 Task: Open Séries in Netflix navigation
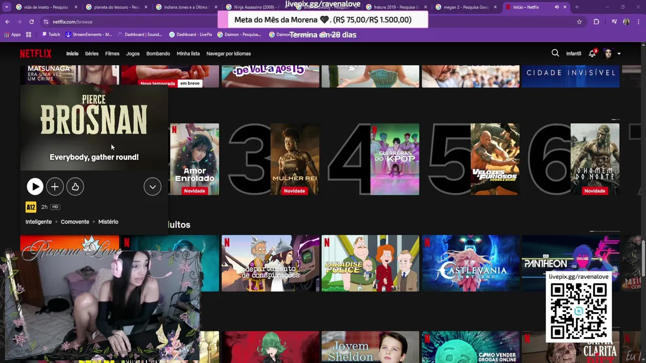(92, 53)
